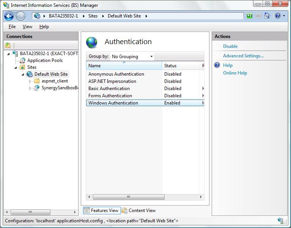The width and height of the screenshot is (291, 228).
Task: Open the File menu
Action: tap(12, 27)
